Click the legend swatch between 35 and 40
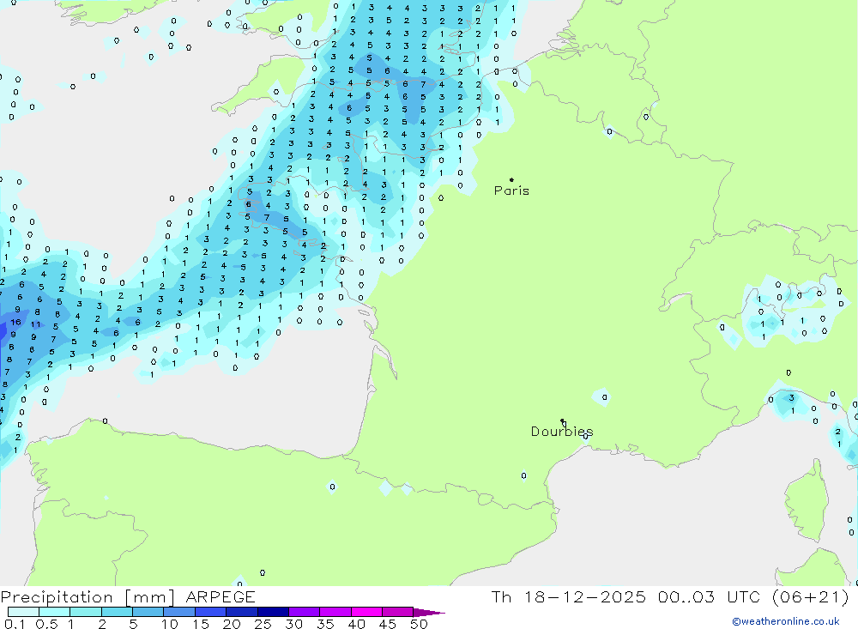858x629 pixels. [x=335, y=612]
